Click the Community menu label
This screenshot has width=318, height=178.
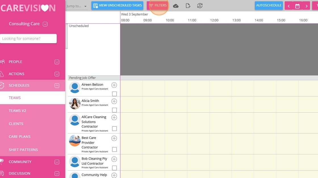click(x=20, y=162)
